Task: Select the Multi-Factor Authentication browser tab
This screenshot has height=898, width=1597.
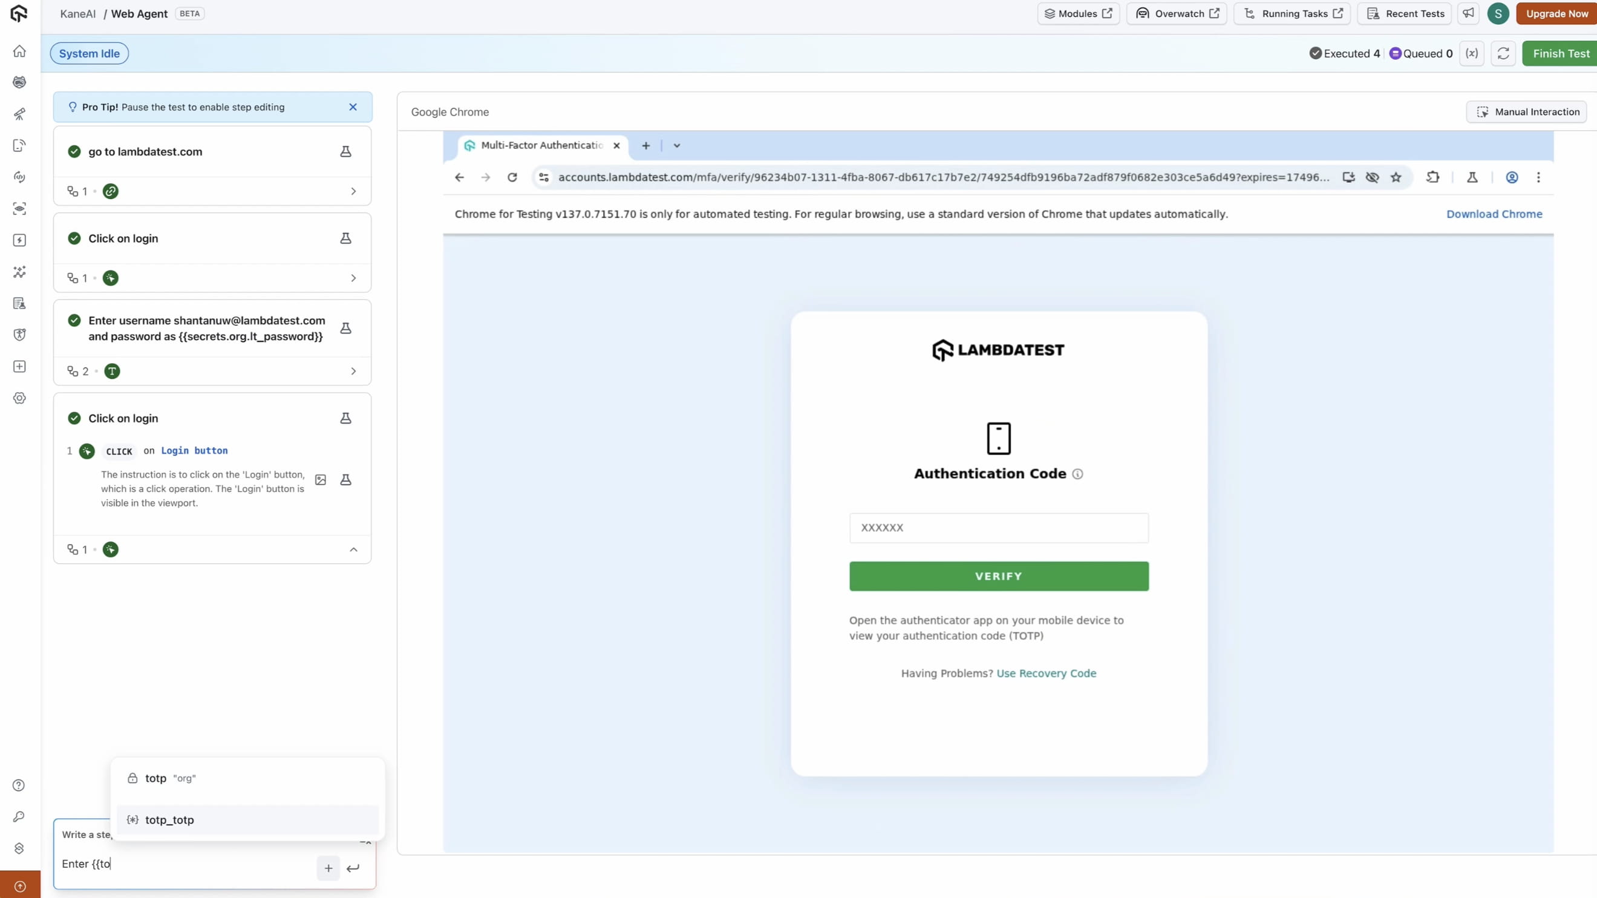Action: [x=541, y=145]
